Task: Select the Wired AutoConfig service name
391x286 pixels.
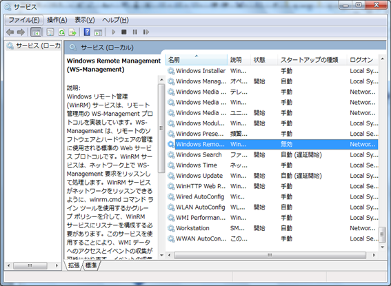Action: [200, 197]
